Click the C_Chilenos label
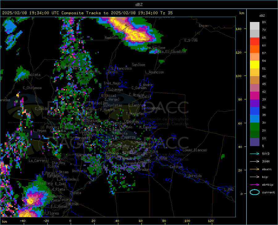 32,88
